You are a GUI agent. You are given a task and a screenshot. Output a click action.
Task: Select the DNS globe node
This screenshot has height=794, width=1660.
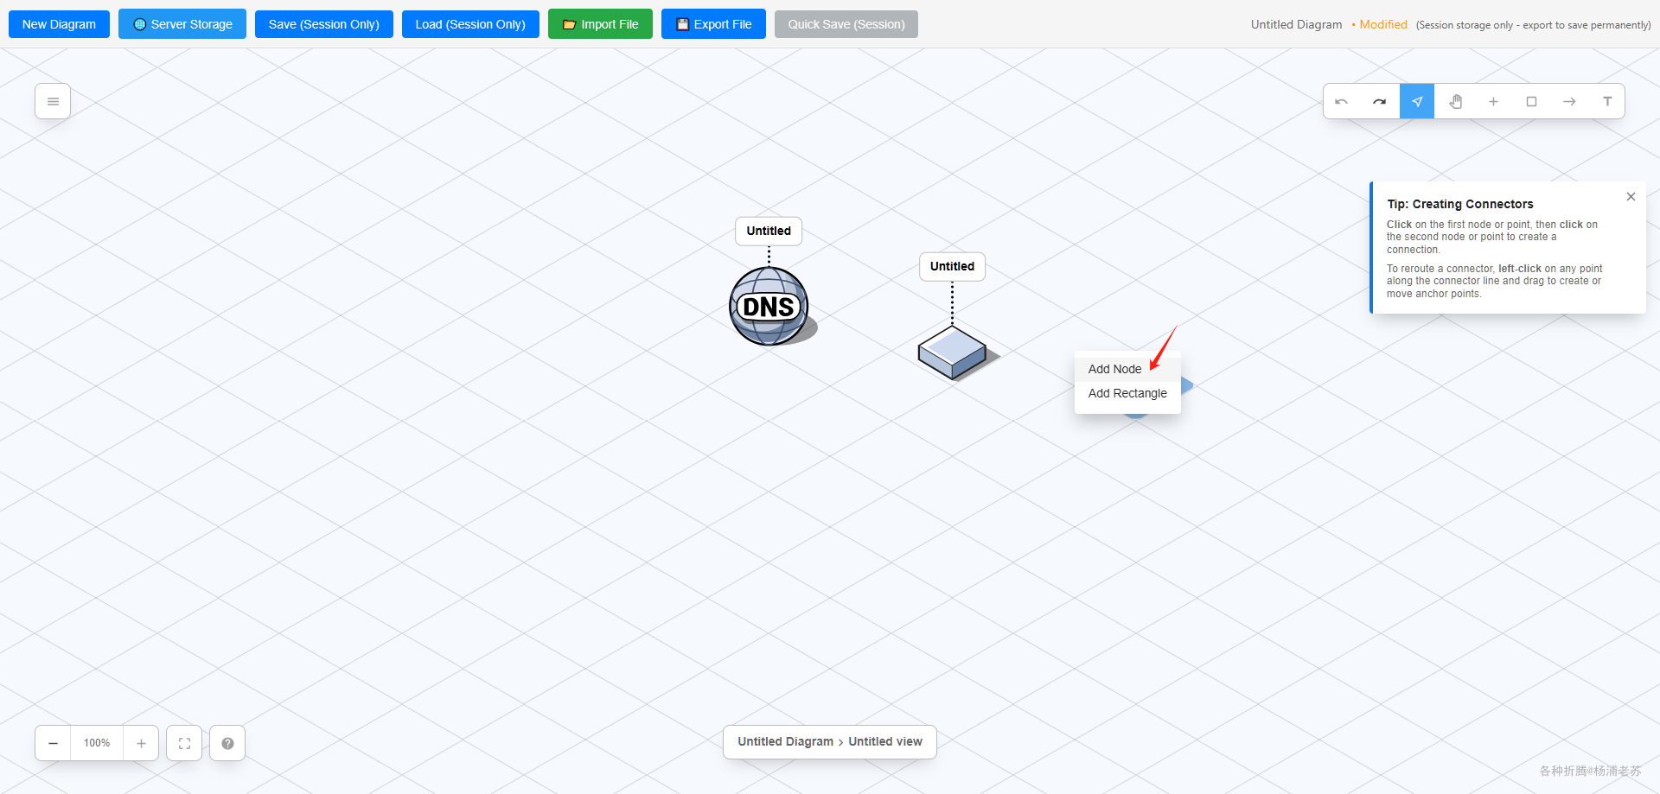point(769,306)
